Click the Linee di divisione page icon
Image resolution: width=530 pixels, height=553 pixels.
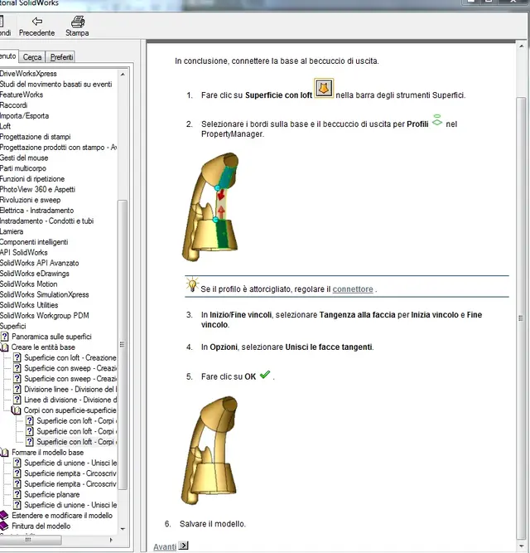[17, 400]
